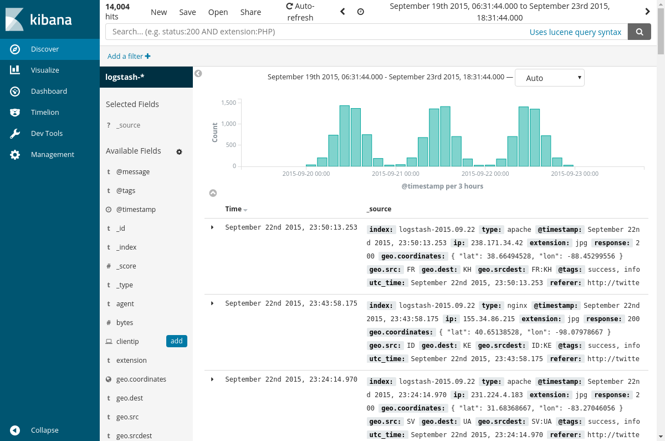Open the Dashboard gauge icon
This screenshot has width=665, height=441.
pos(16,92)
